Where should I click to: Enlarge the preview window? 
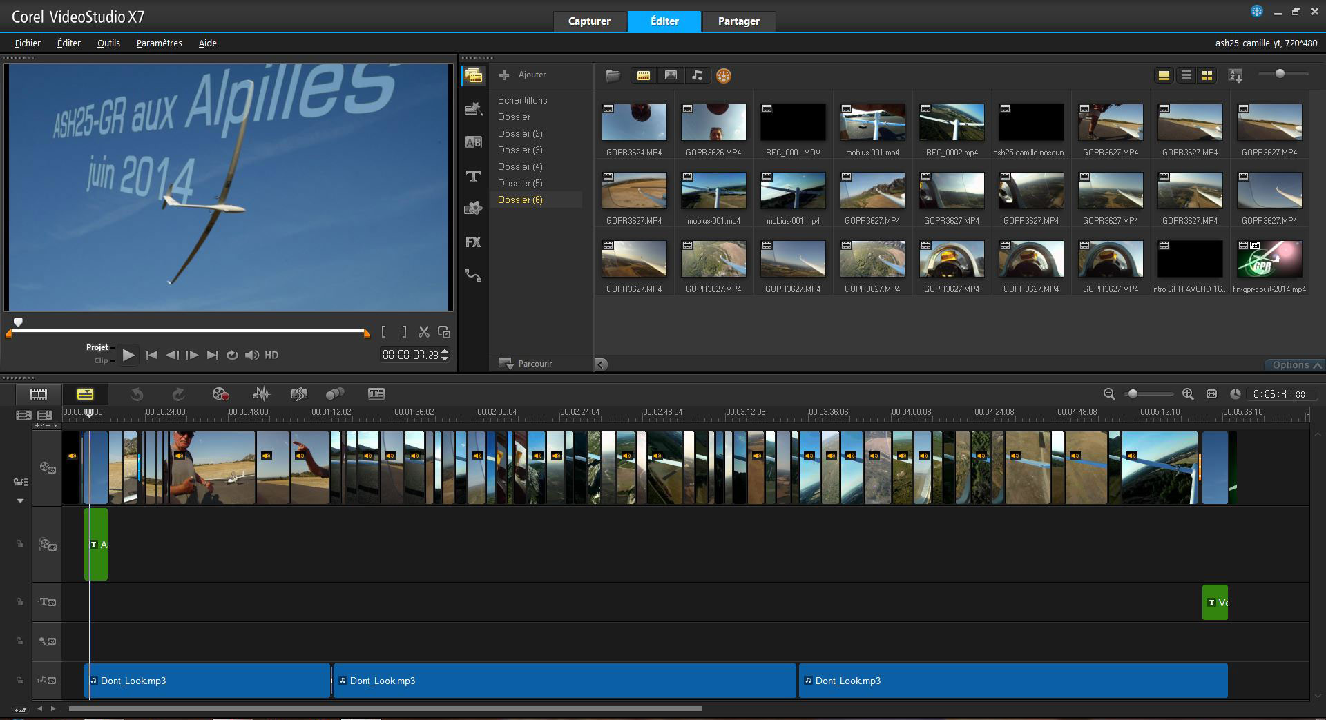[x=444, y=332]
